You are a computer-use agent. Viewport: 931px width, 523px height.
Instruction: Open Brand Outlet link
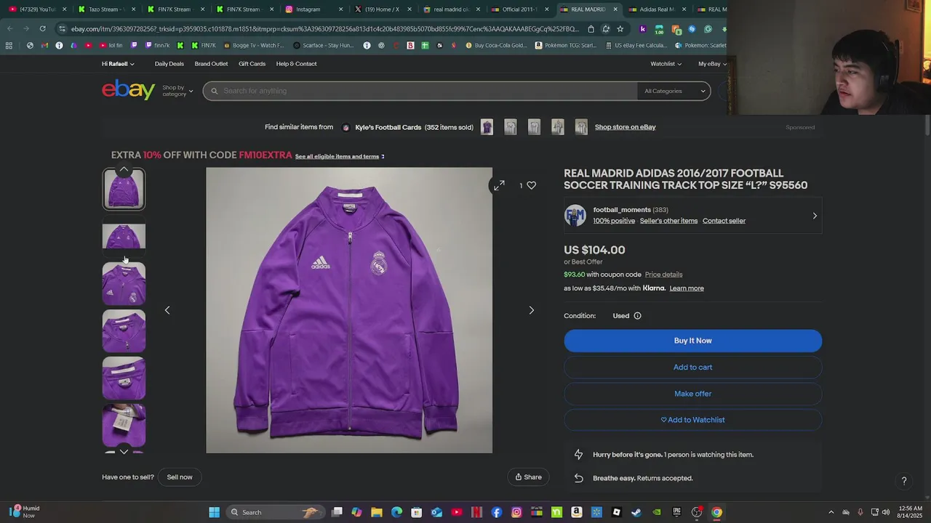pos(211,64)
